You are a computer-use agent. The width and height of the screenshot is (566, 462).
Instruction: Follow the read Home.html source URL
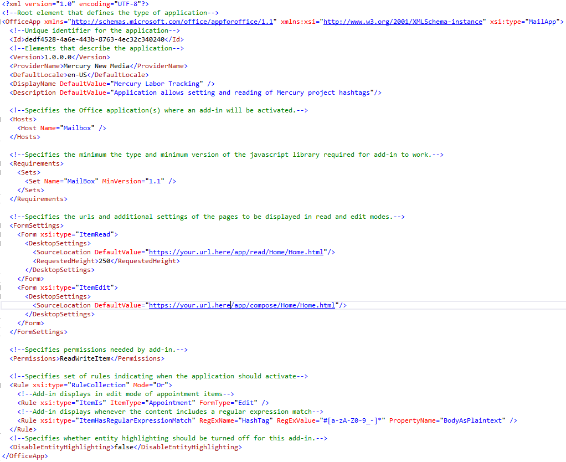click(236, 252)
